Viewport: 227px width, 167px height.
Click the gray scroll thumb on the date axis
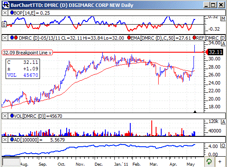coord(11,162)
